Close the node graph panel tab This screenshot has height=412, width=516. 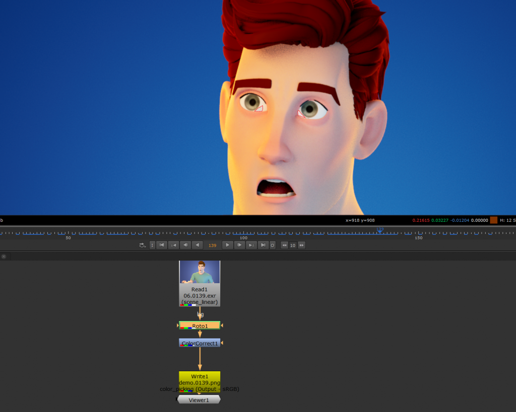click(x=4, y=256)
